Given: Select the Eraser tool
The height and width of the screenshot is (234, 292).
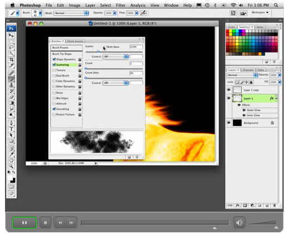Looking at the screenshot, I should point(11,97).
